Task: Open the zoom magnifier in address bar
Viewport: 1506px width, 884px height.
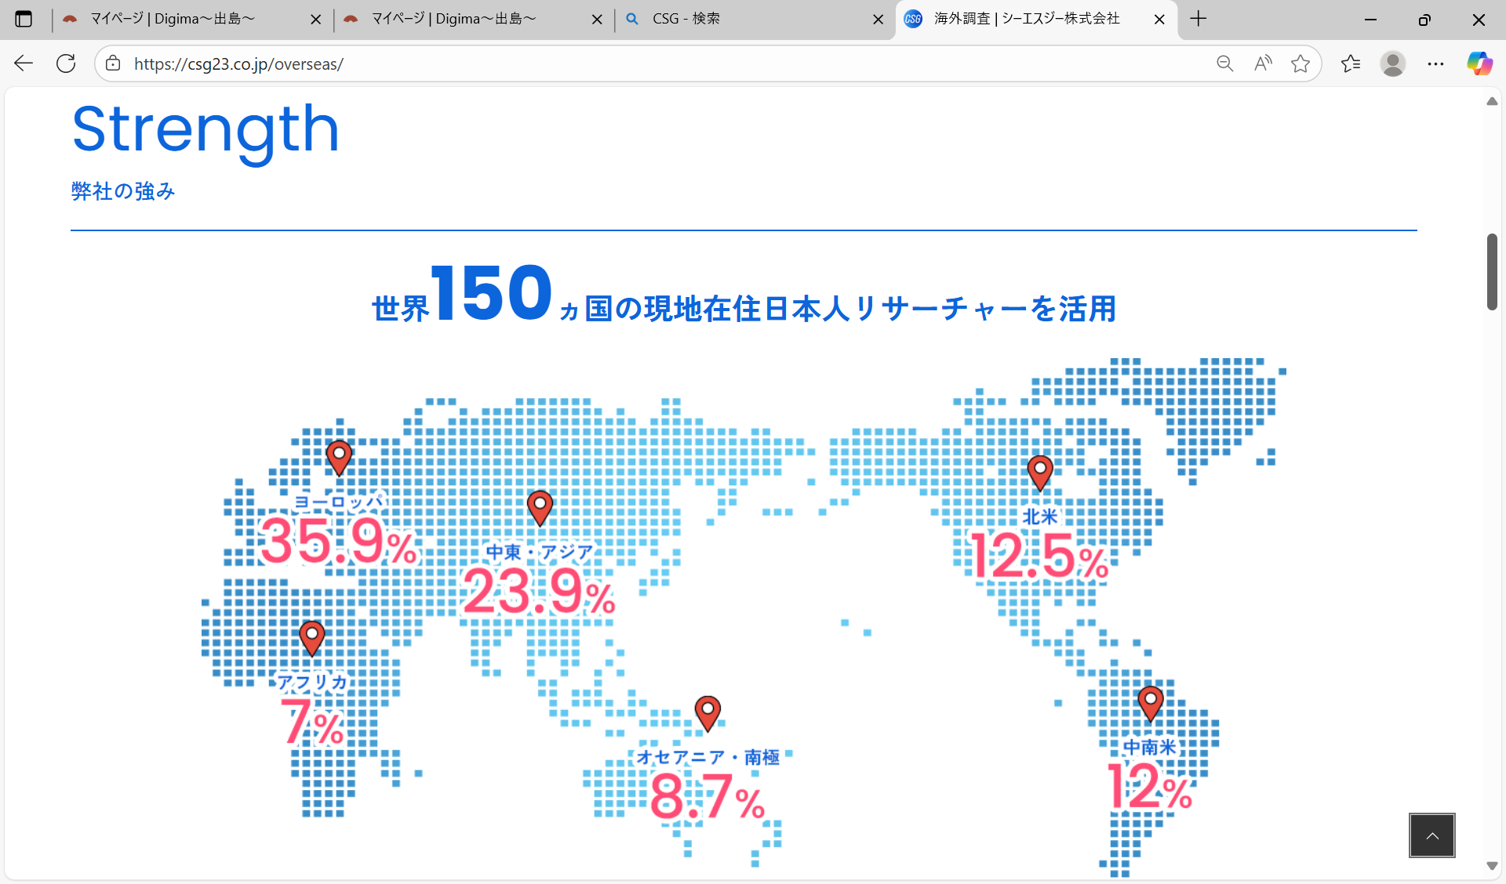Action: pos(1224,63)
